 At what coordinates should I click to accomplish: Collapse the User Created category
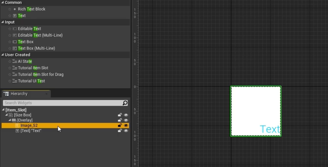tap(3, 55)
